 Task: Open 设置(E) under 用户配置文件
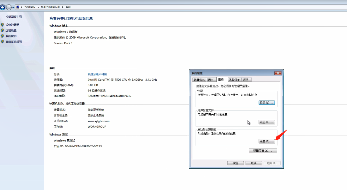coord(267,122)
